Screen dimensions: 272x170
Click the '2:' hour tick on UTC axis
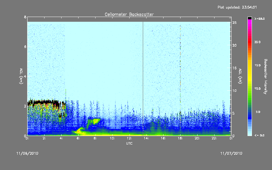tap(44, 138)
